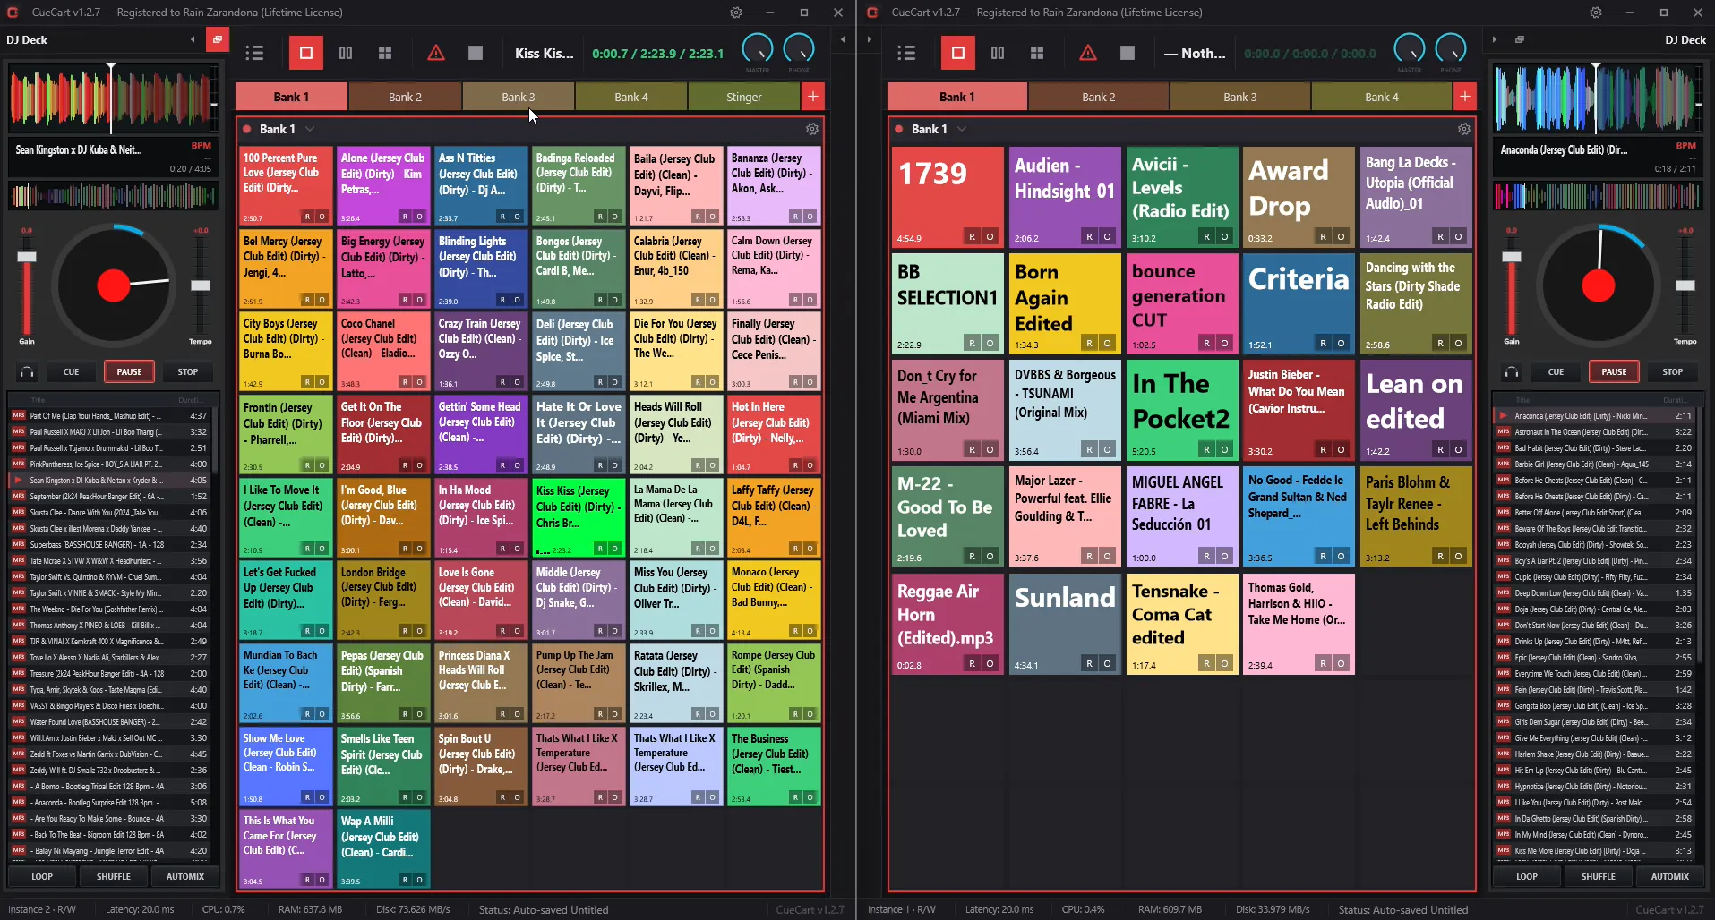Click the PHONE volume knob in right instance
This screenshot has width=1715, height=920.
[x=1451, y=49]
